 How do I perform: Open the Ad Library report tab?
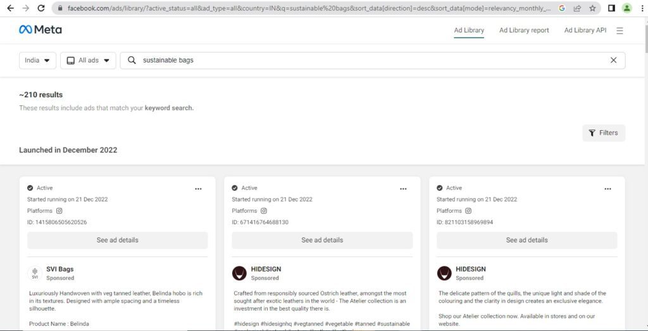tap(524, 30)
